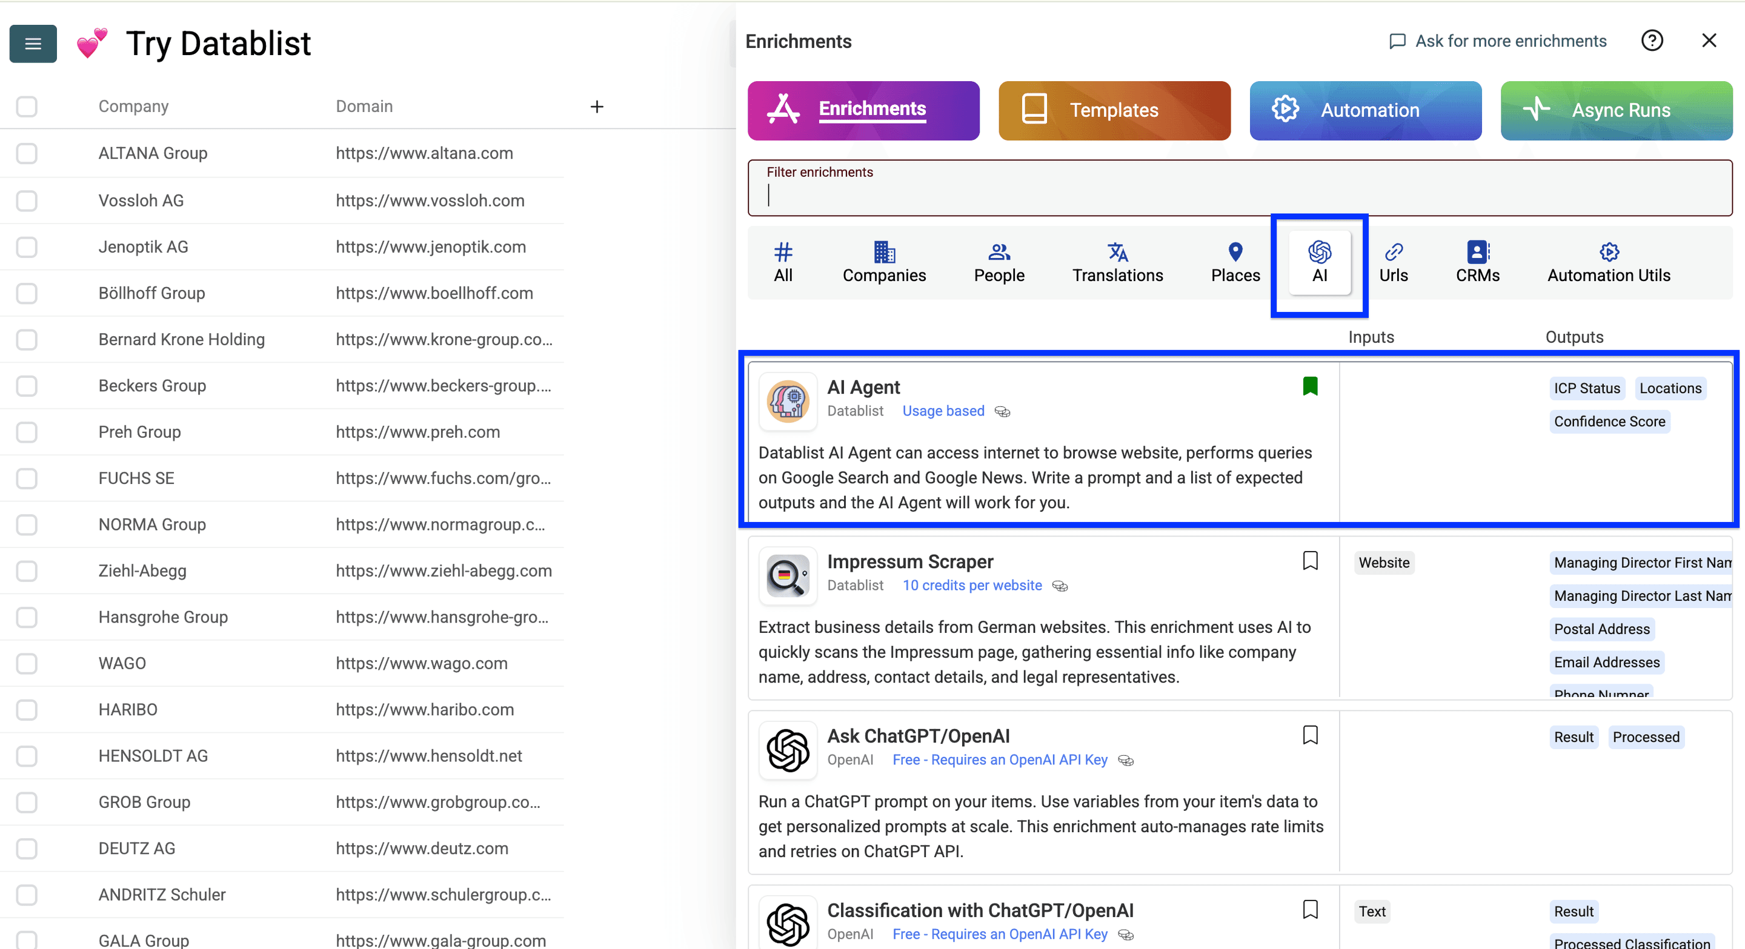Add a new column with plus icon

(x=597, y=106)
